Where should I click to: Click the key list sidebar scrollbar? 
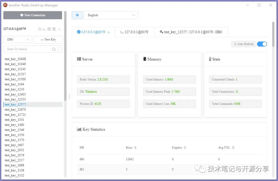point(65,56)
